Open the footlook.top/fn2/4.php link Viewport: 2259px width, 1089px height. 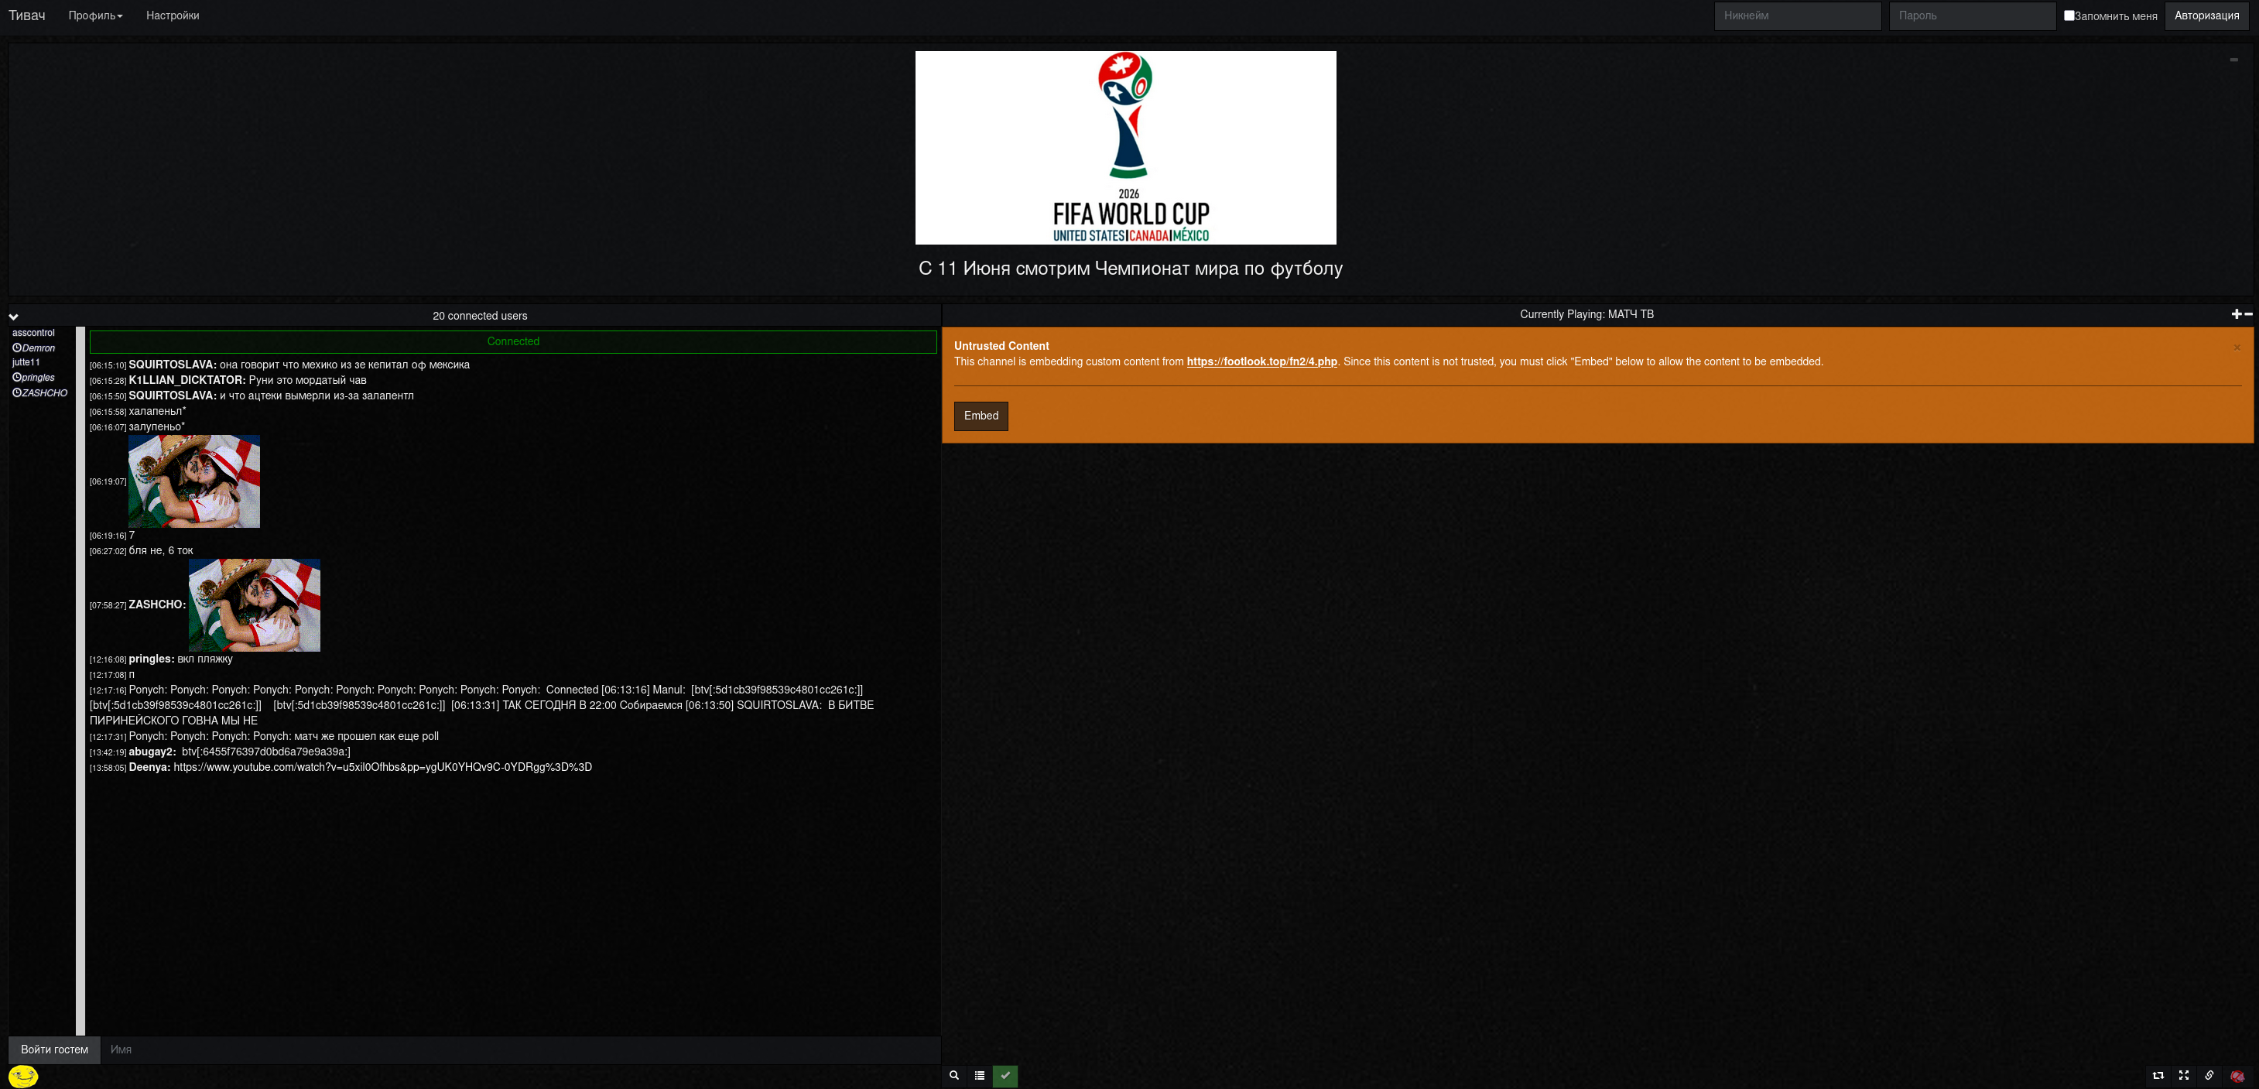point(1262,361)
